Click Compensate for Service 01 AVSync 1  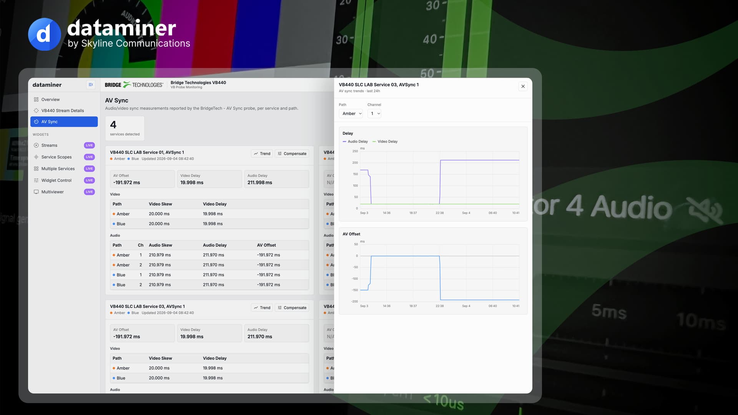click(x=292, y=154)
